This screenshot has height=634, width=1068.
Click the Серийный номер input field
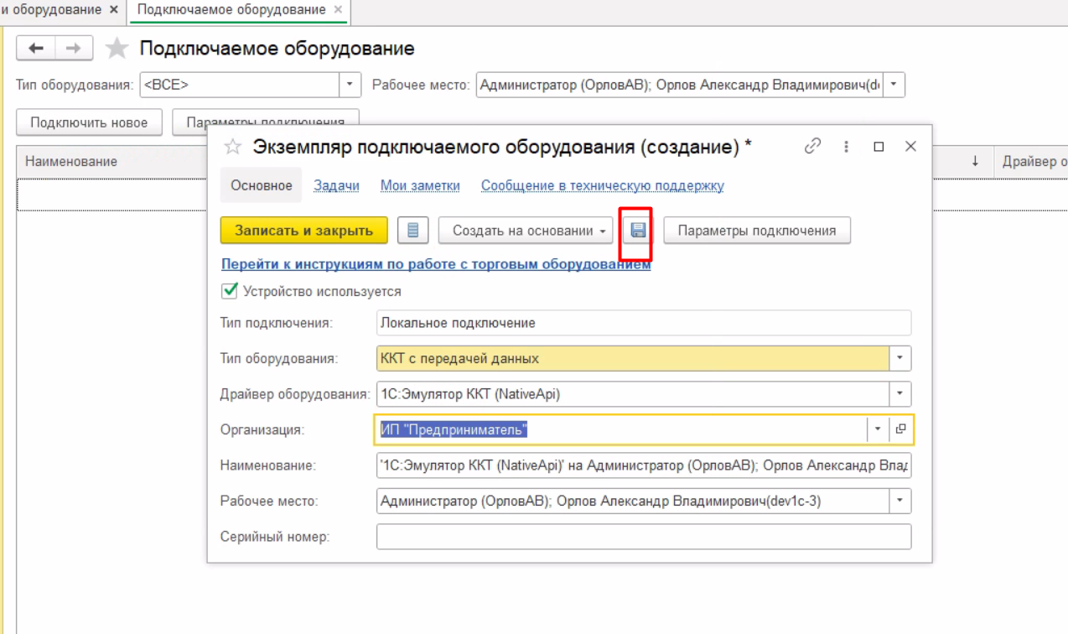click(x=643, y=537)
